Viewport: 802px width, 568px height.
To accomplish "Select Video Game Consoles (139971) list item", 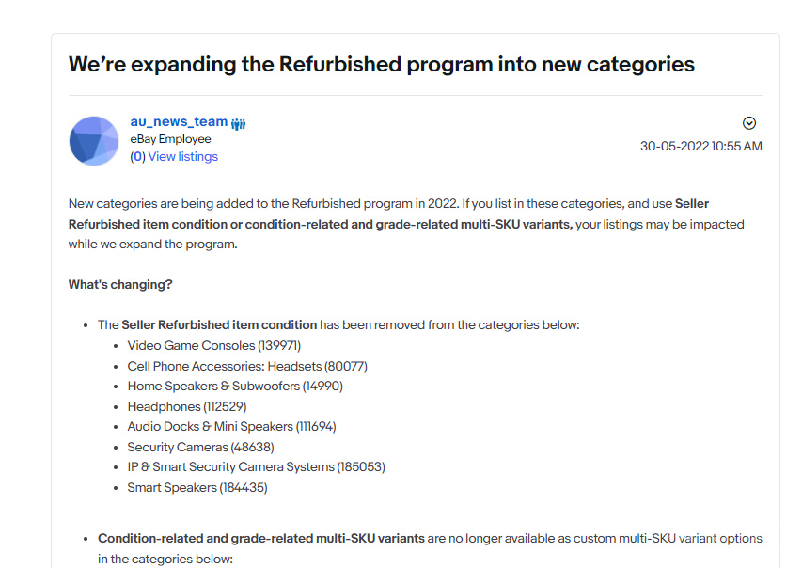I will [x=213, y=346].
